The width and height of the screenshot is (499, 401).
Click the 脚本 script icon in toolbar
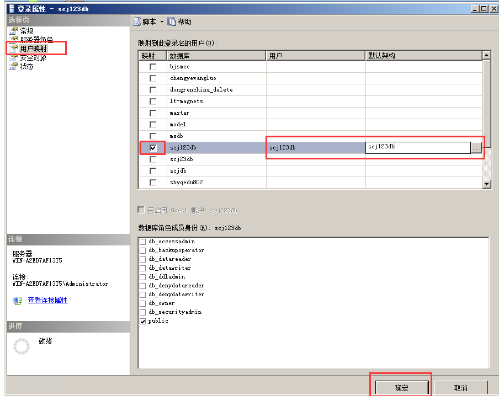point(136,22)
